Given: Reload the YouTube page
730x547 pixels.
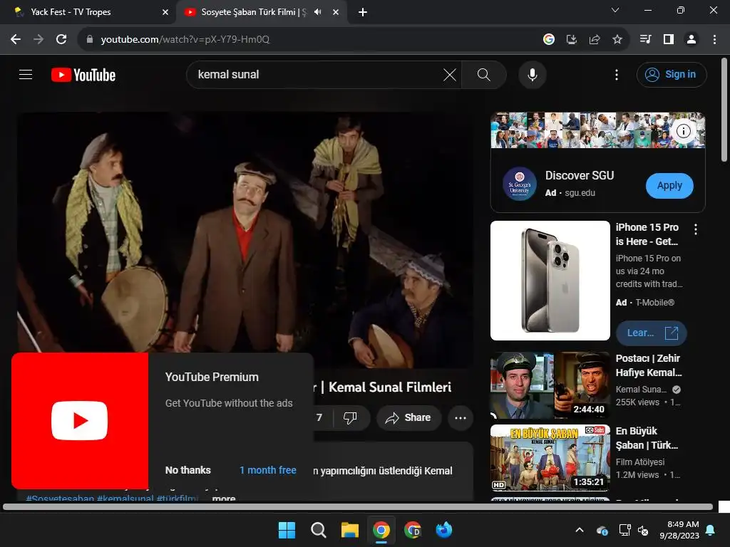Looking at the screenshot, I should click(x=61, y=39).
